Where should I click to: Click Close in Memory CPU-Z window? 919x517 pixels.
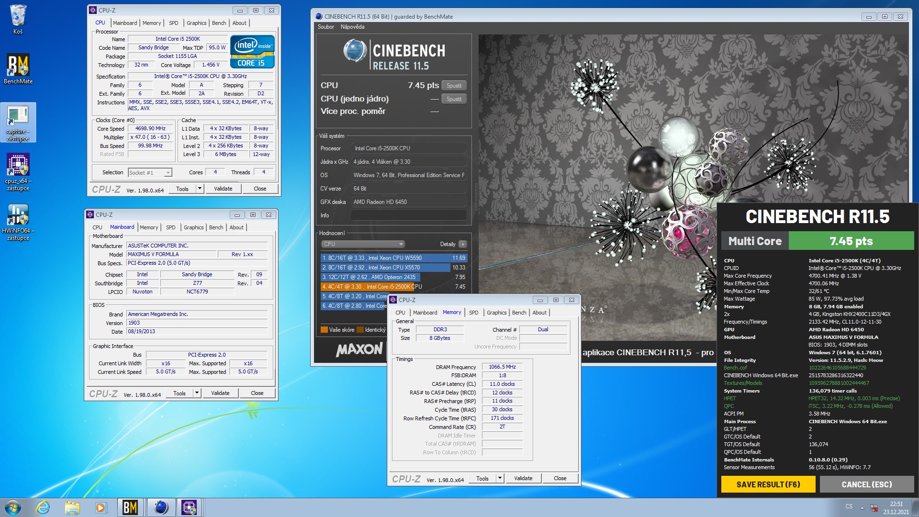(x=560, y=478)
